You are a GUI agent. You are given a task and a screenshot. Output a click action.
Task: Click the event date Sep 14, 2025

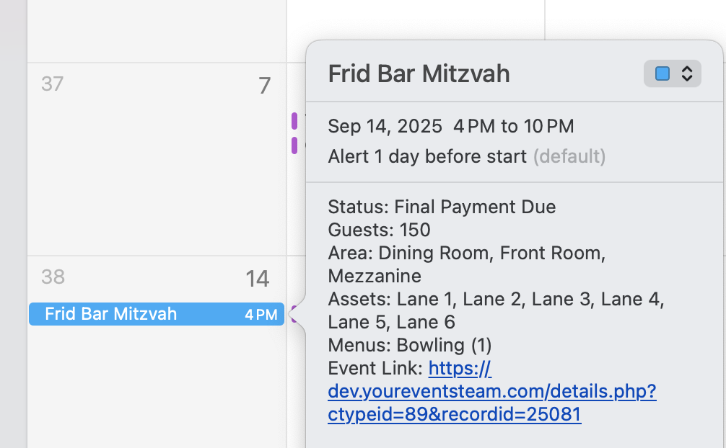385,127
